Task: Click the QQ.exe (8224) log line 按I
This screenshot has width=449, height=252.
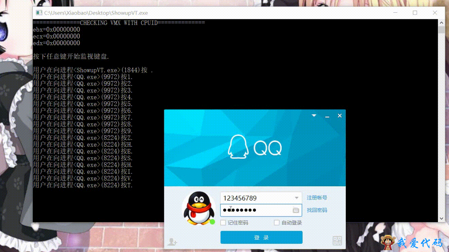Action: click(83, 172)
